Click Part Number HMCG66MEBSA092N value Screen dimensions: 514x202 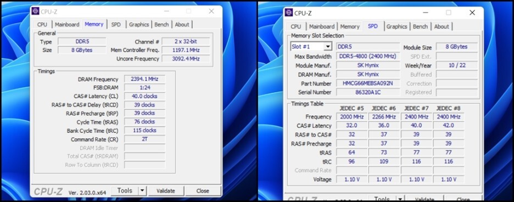click(x=368, y=83)
